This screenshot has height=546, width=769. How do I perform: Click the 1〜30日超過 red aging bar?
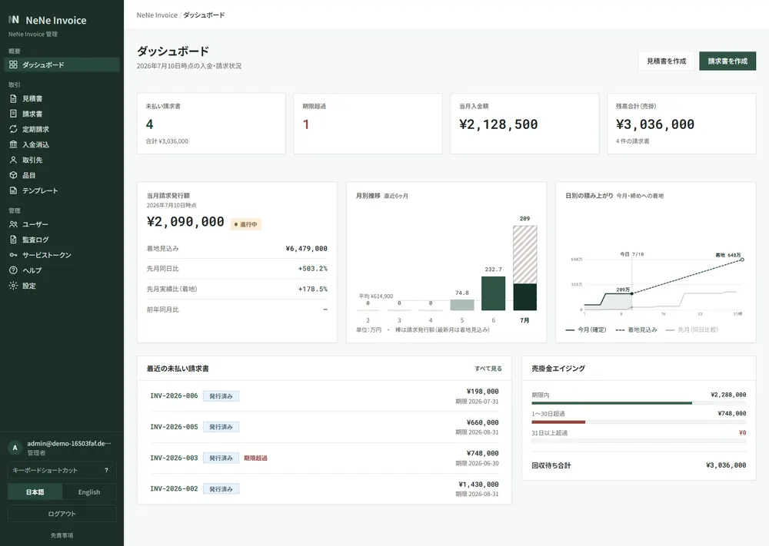pos(558,422)
